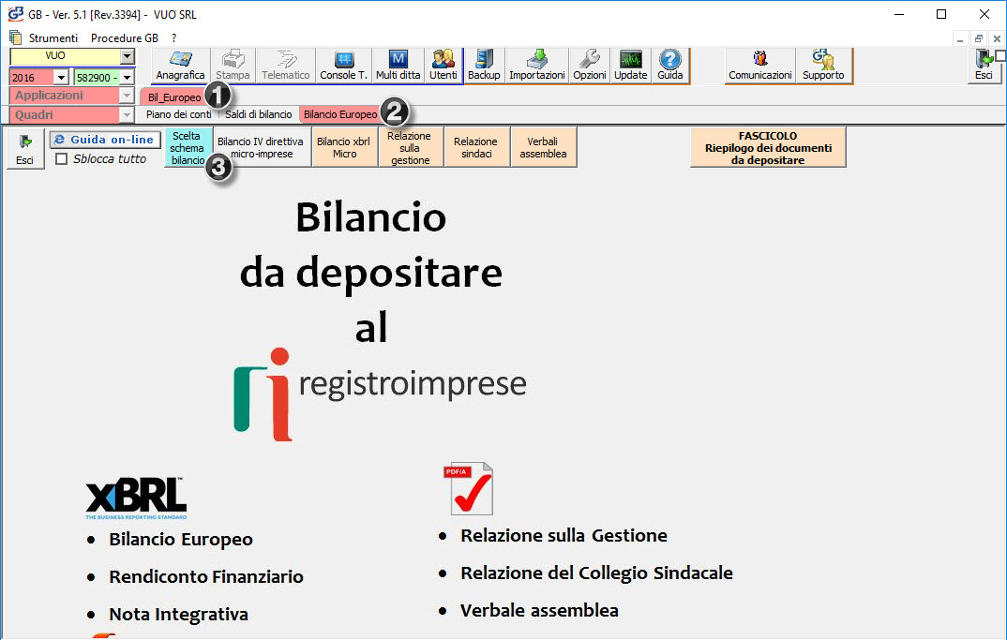Click the registroimprese logo
Image resolution: width=1007 pixels, height=640 pixels.
(380, 394)
